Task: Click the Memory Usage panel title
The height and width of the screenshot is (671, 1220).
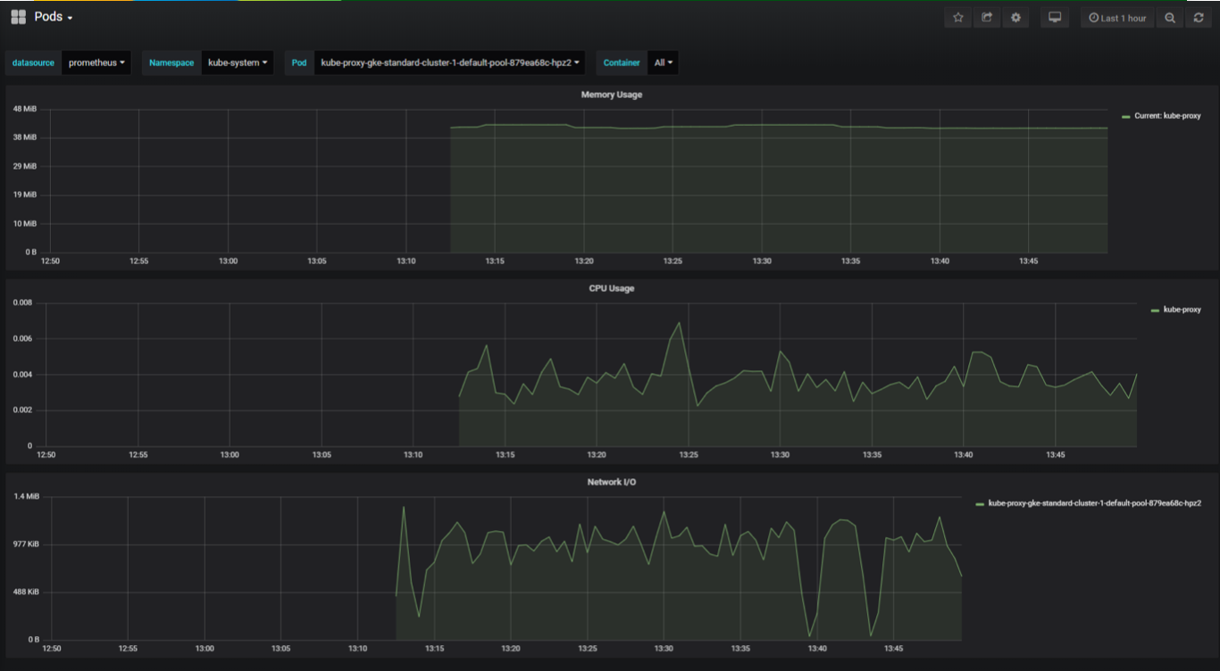Action: (x=611, y=95)
